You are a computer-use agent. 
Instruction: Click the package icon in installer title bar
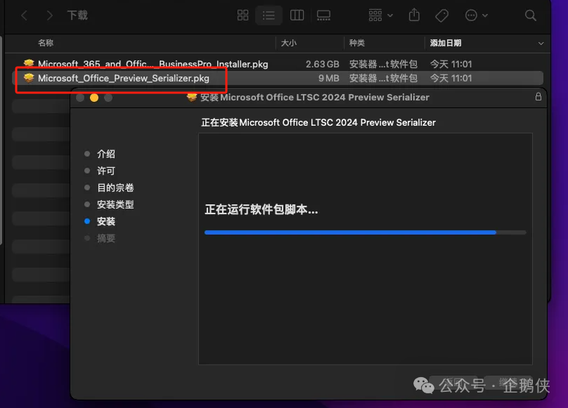pos(192,97)
